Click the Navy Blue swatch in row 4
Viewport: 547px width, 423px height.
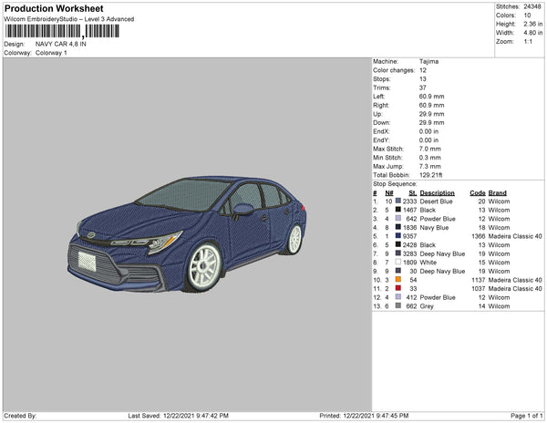point(398,227)
